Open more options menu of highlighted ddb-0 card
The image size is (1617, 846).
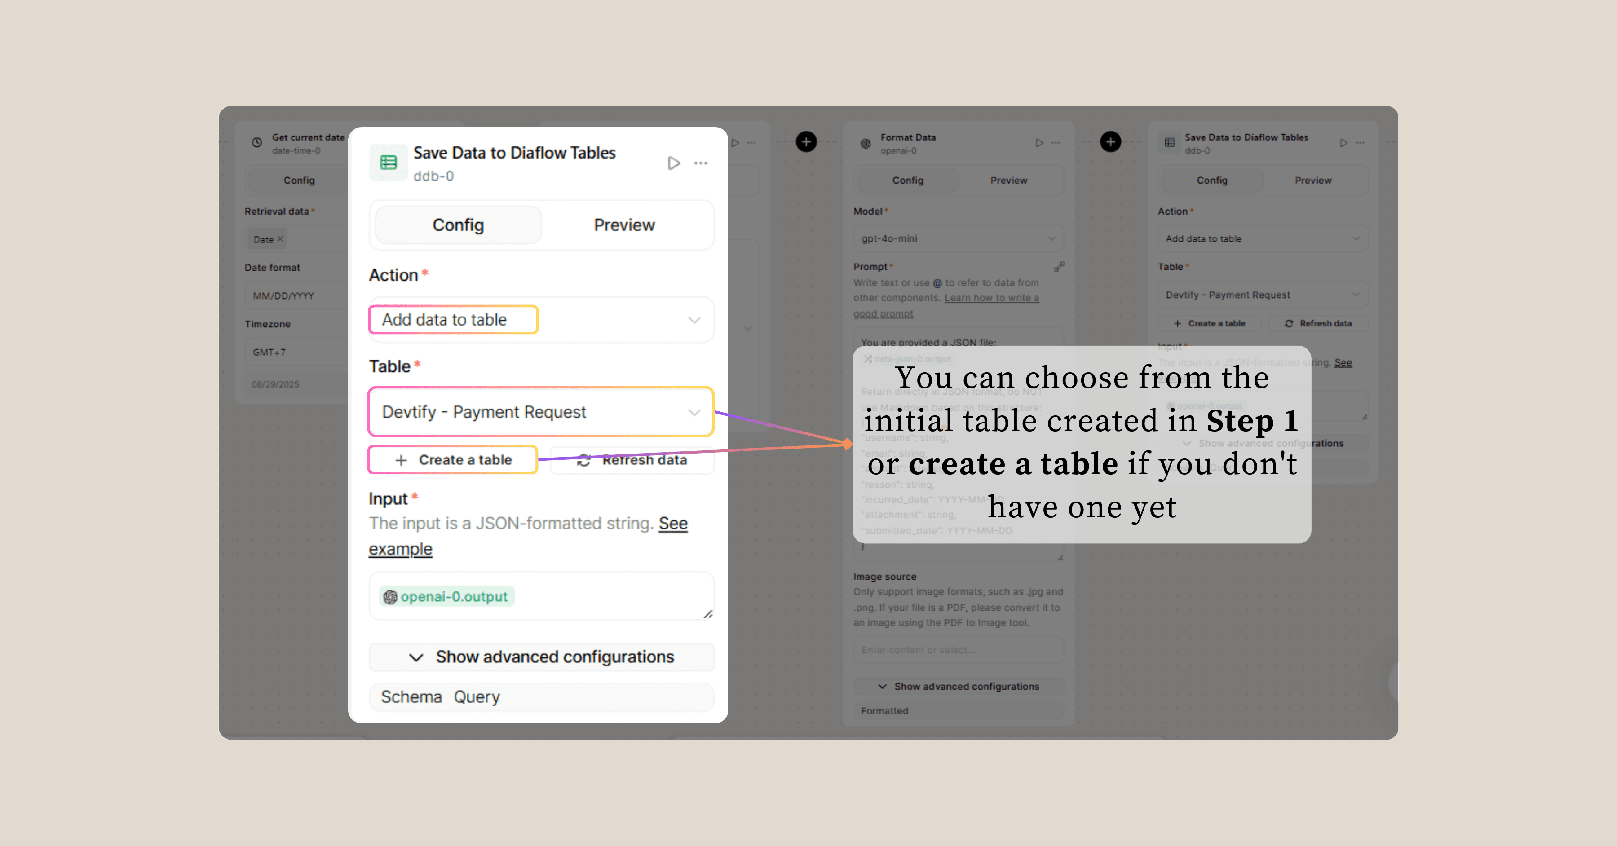click(701, 163)
